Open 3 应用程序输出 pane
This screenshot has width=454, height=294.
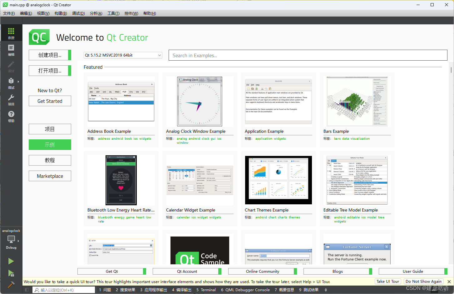(154, 290)
